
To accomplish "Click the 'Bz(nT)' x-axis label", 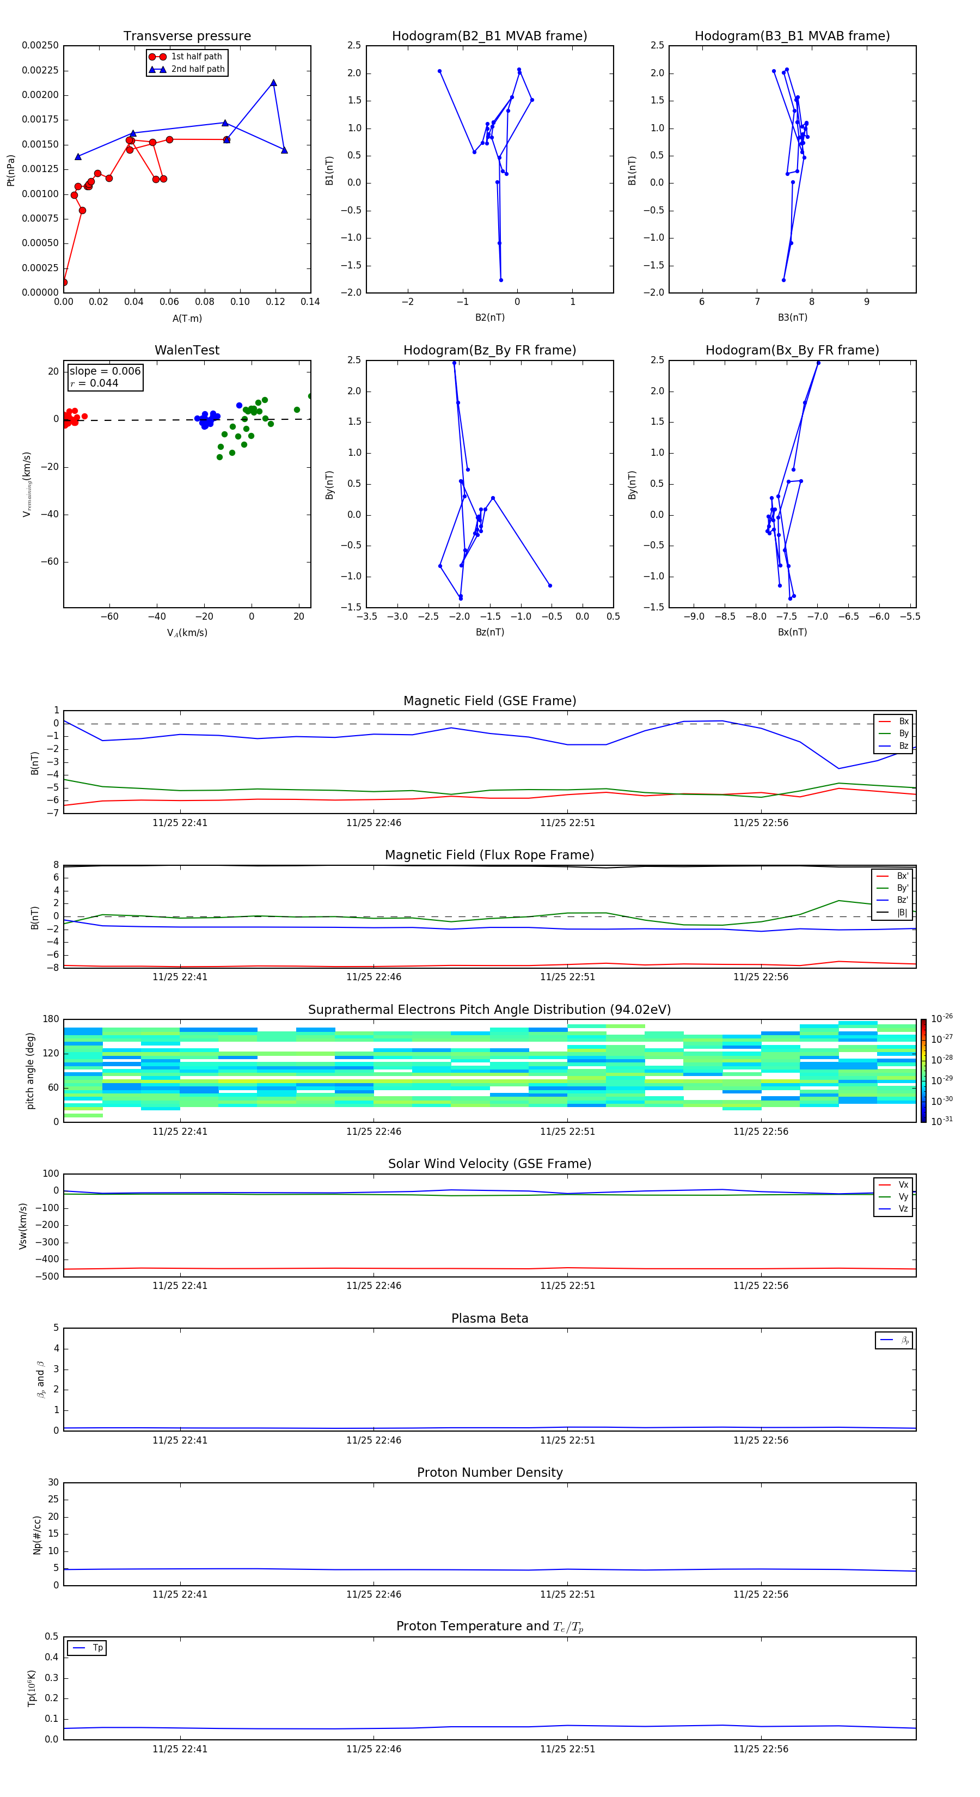I will 489,632.
